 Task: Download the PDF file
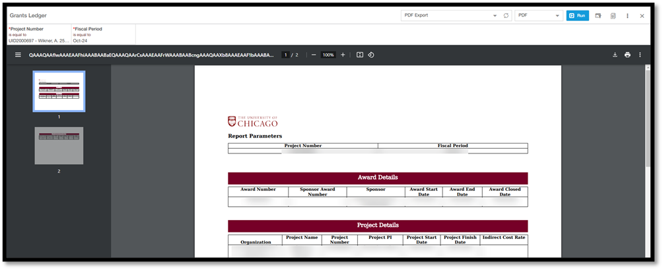point(615,55)
